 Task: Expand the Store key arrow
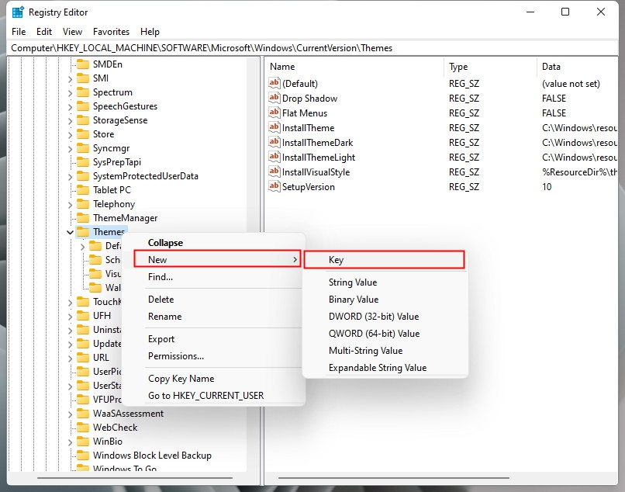(70, 135)
